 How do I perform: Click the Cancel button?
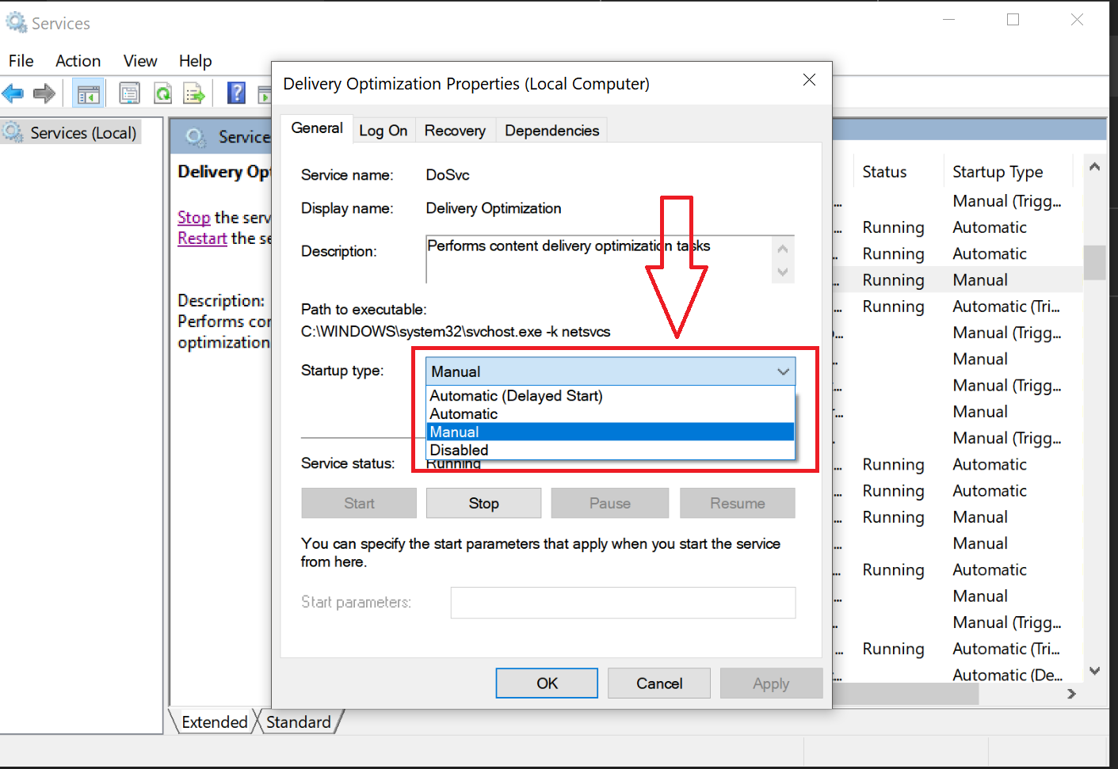(659, 683)
